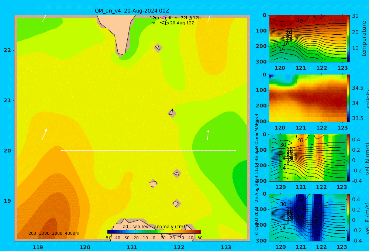This screenshot has width=369, height=251.
Task: Click the '21' latitude label on the main map
Action: [7, 100]
